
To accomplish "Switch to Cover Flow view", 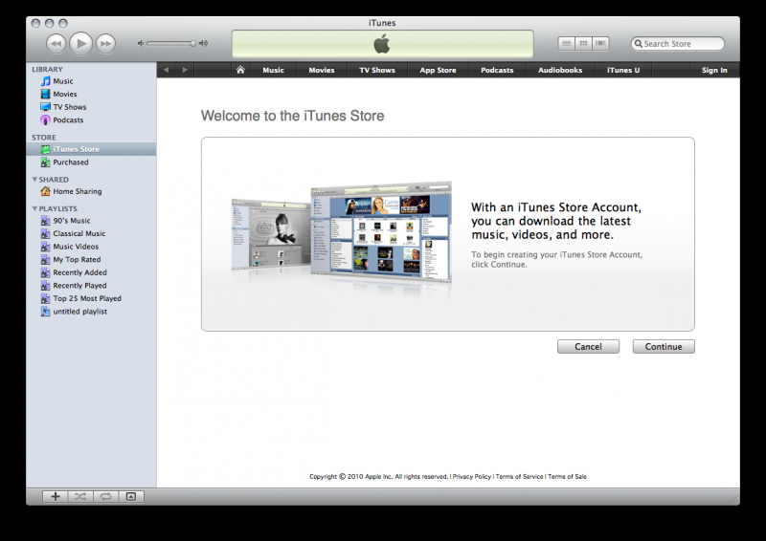I will click(600, 43).
